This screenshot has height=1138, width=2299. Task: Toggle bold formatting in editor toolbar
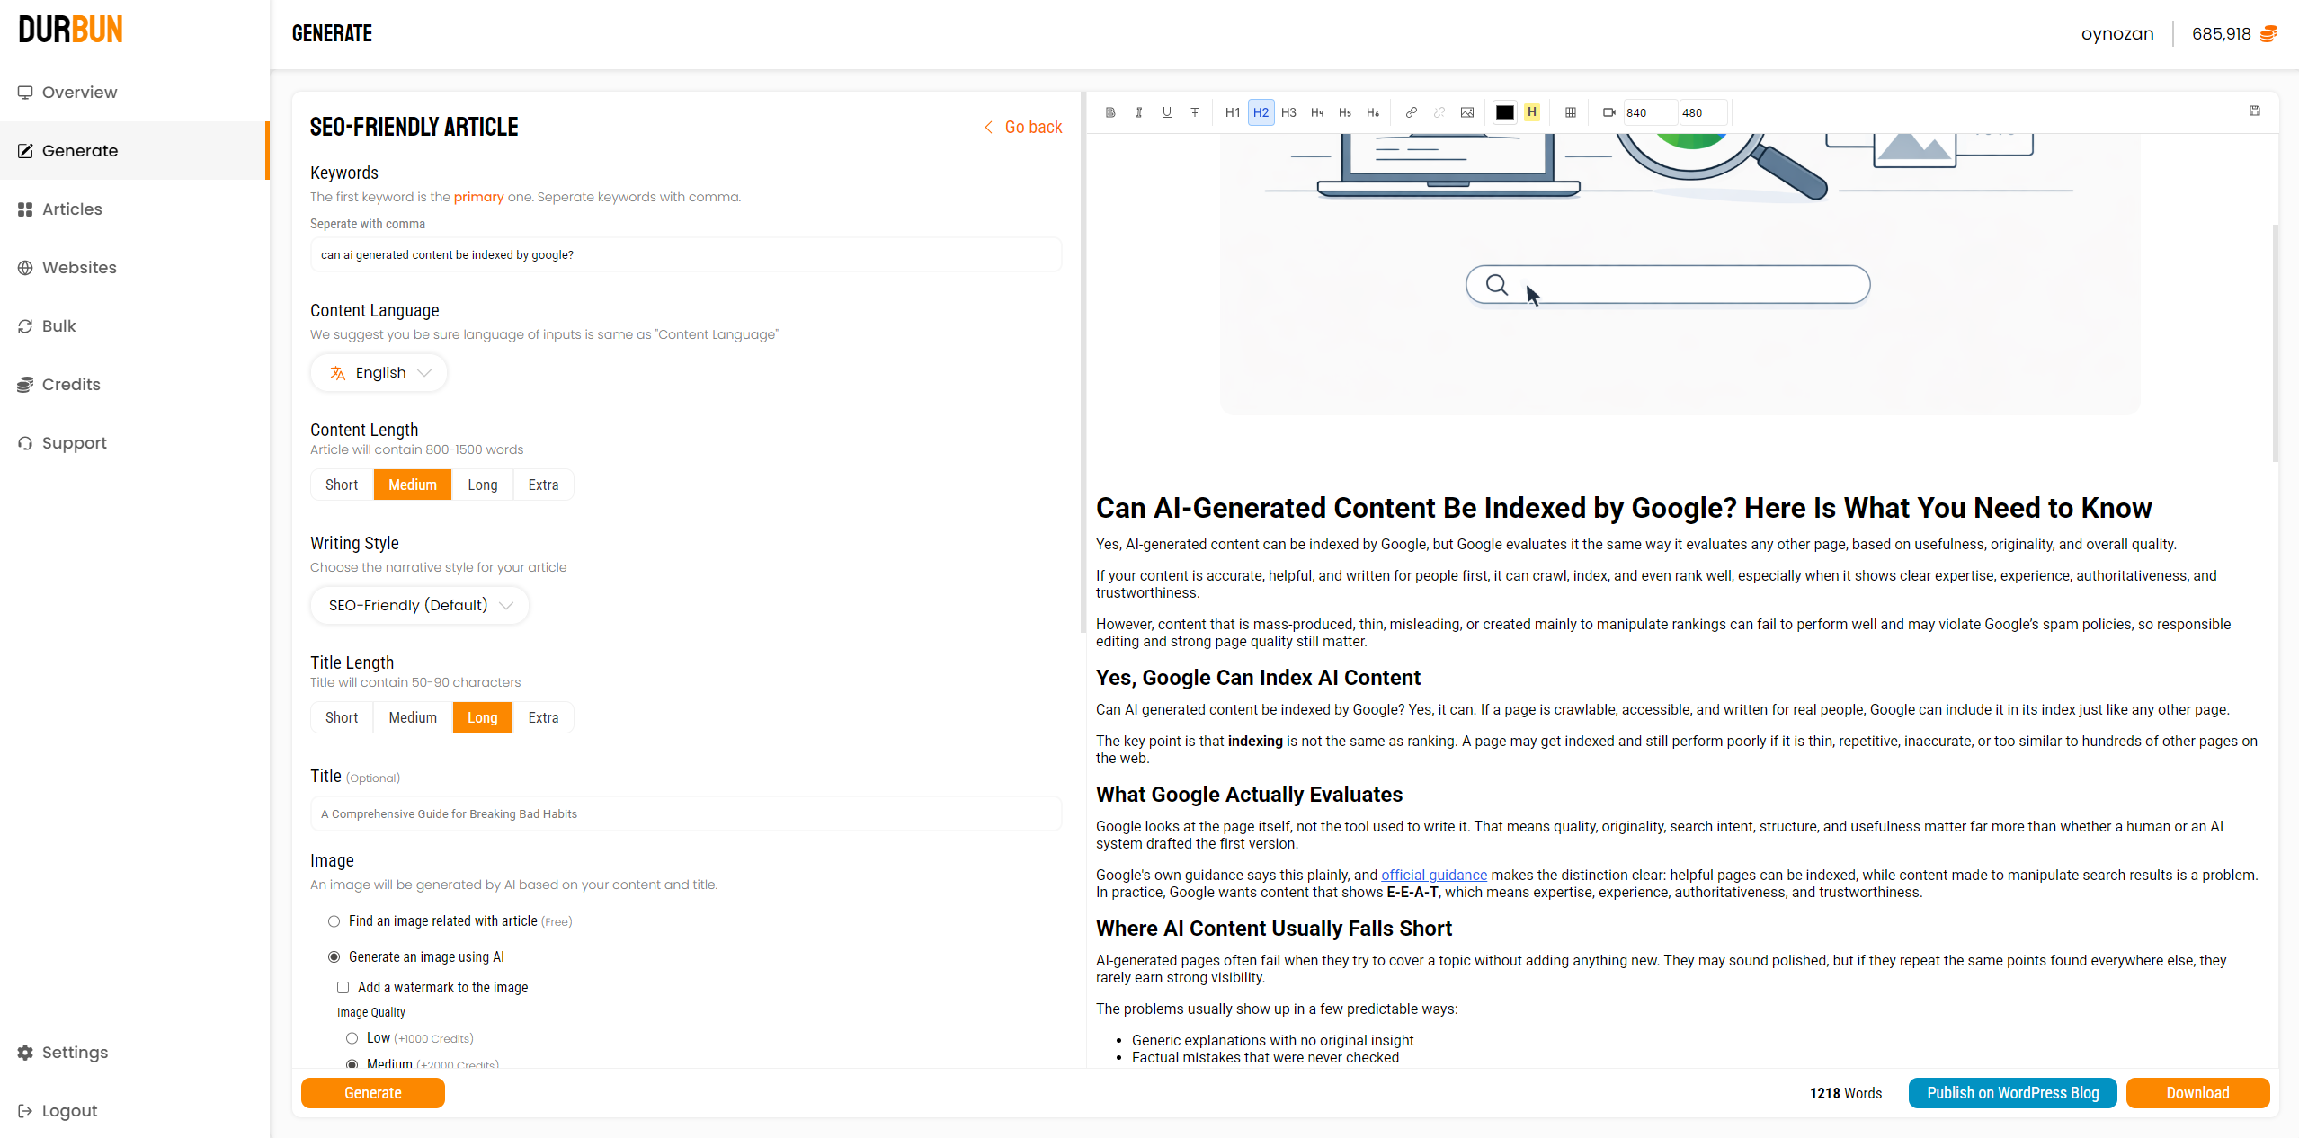coord(1110,112)
